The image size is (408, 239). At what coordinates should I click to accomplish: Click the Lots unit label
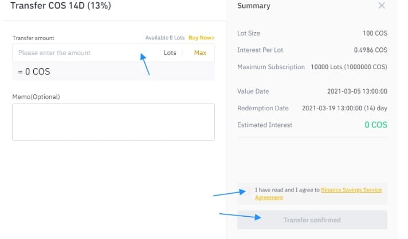[x=170, y=53]
